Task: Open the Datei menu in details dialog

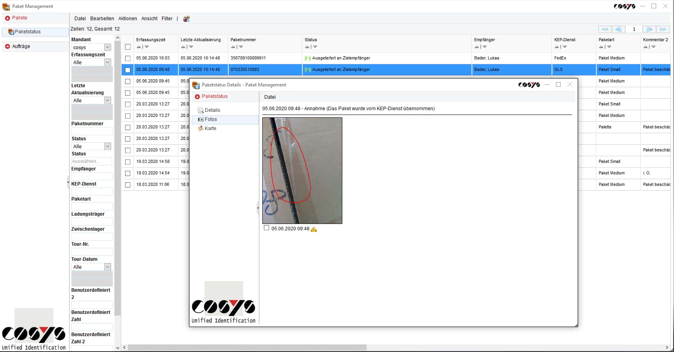Action: coord(270,97)
